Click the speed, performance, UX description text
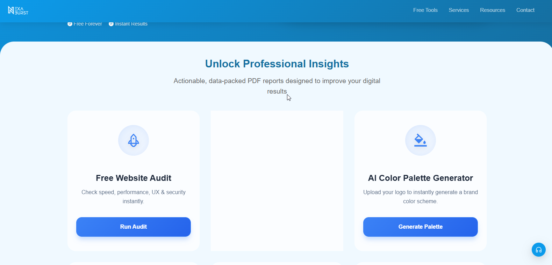This screenshot has height=265, width=552. pyautogui.click(x=134, y=197)
